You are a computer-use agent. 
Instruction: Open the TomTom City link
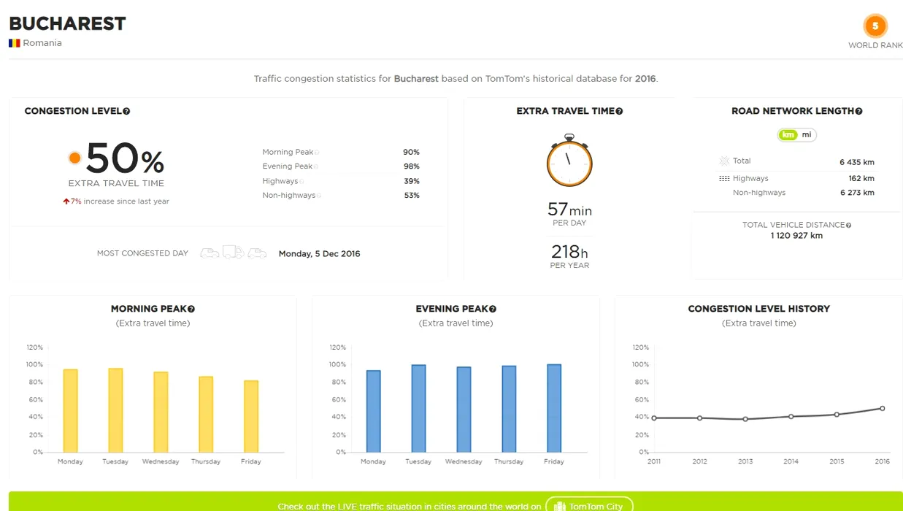tap(589, 506)
